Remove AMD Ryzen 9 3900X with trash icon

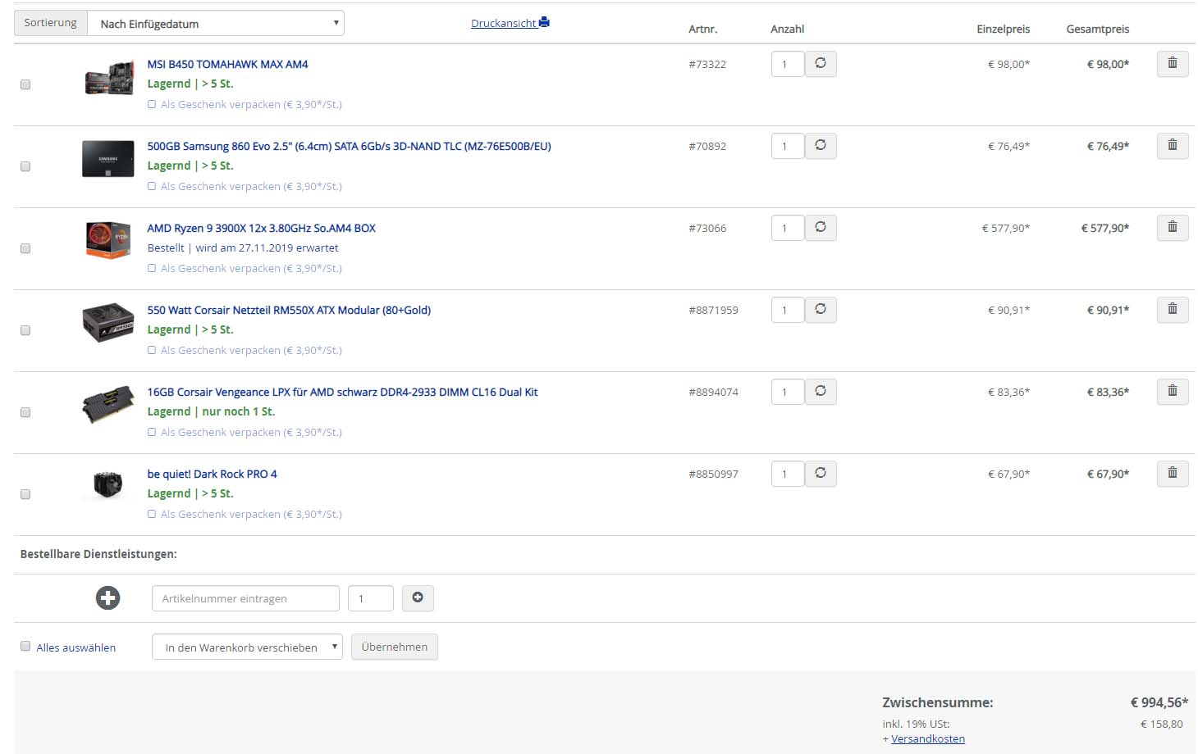click(1173, 228)
